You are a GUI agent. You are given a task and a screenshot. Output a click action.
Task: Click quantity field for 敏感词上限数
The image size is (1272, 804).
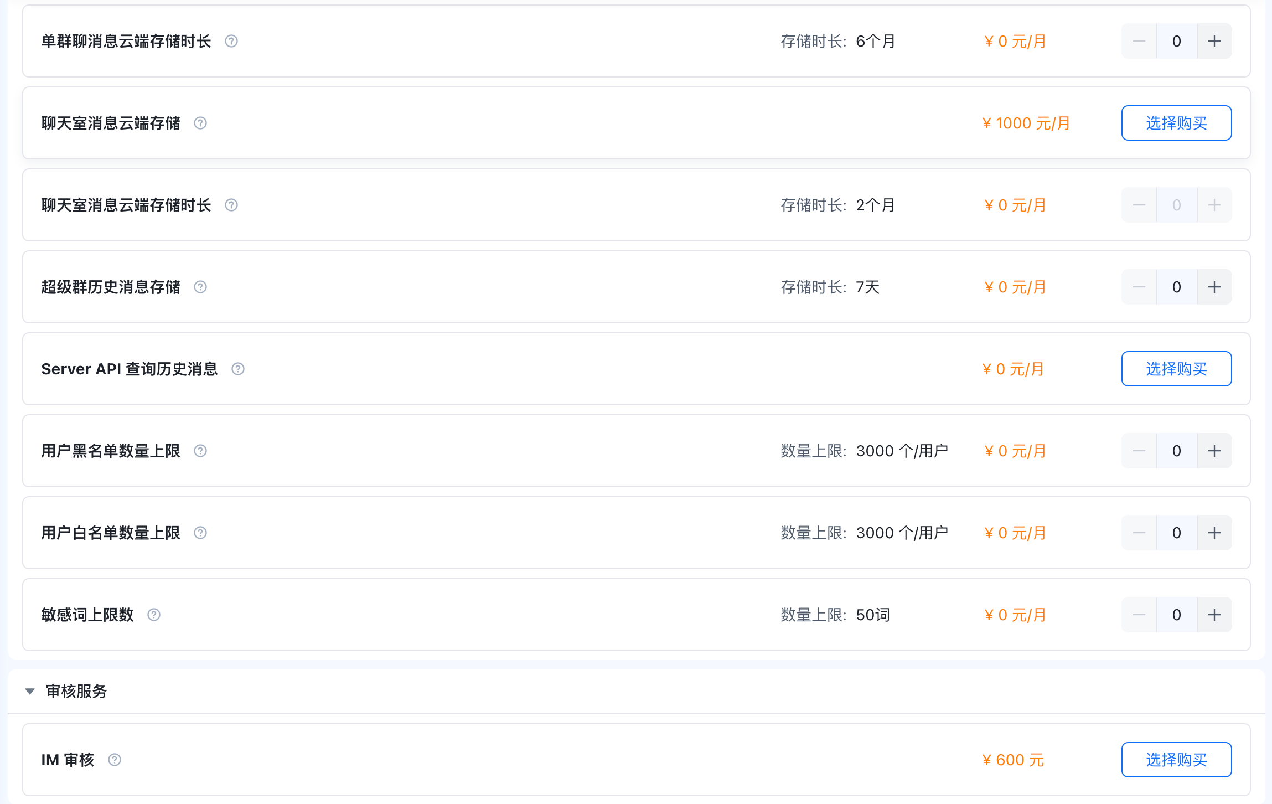tap(1177, 615)
